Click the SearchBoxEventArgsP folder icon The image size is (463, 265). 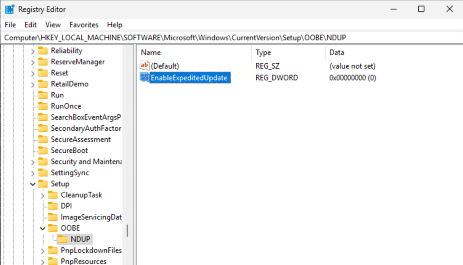43,117
